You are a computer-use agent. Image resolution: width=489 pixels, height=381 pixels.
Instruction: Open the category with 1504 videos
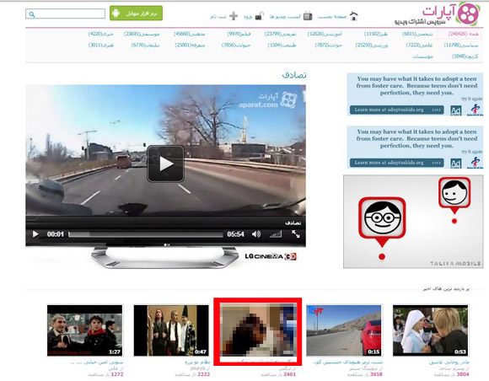pyautogui.click(x=282, y=46)
